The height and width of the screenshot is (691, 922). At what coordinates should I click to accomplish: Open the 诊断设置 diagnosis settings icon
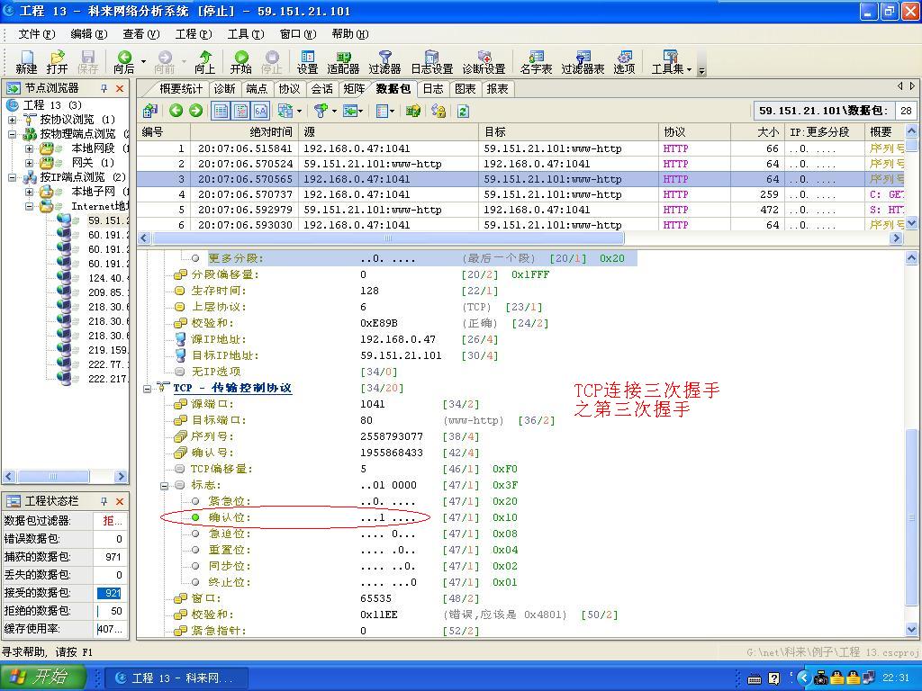(483, 63)
